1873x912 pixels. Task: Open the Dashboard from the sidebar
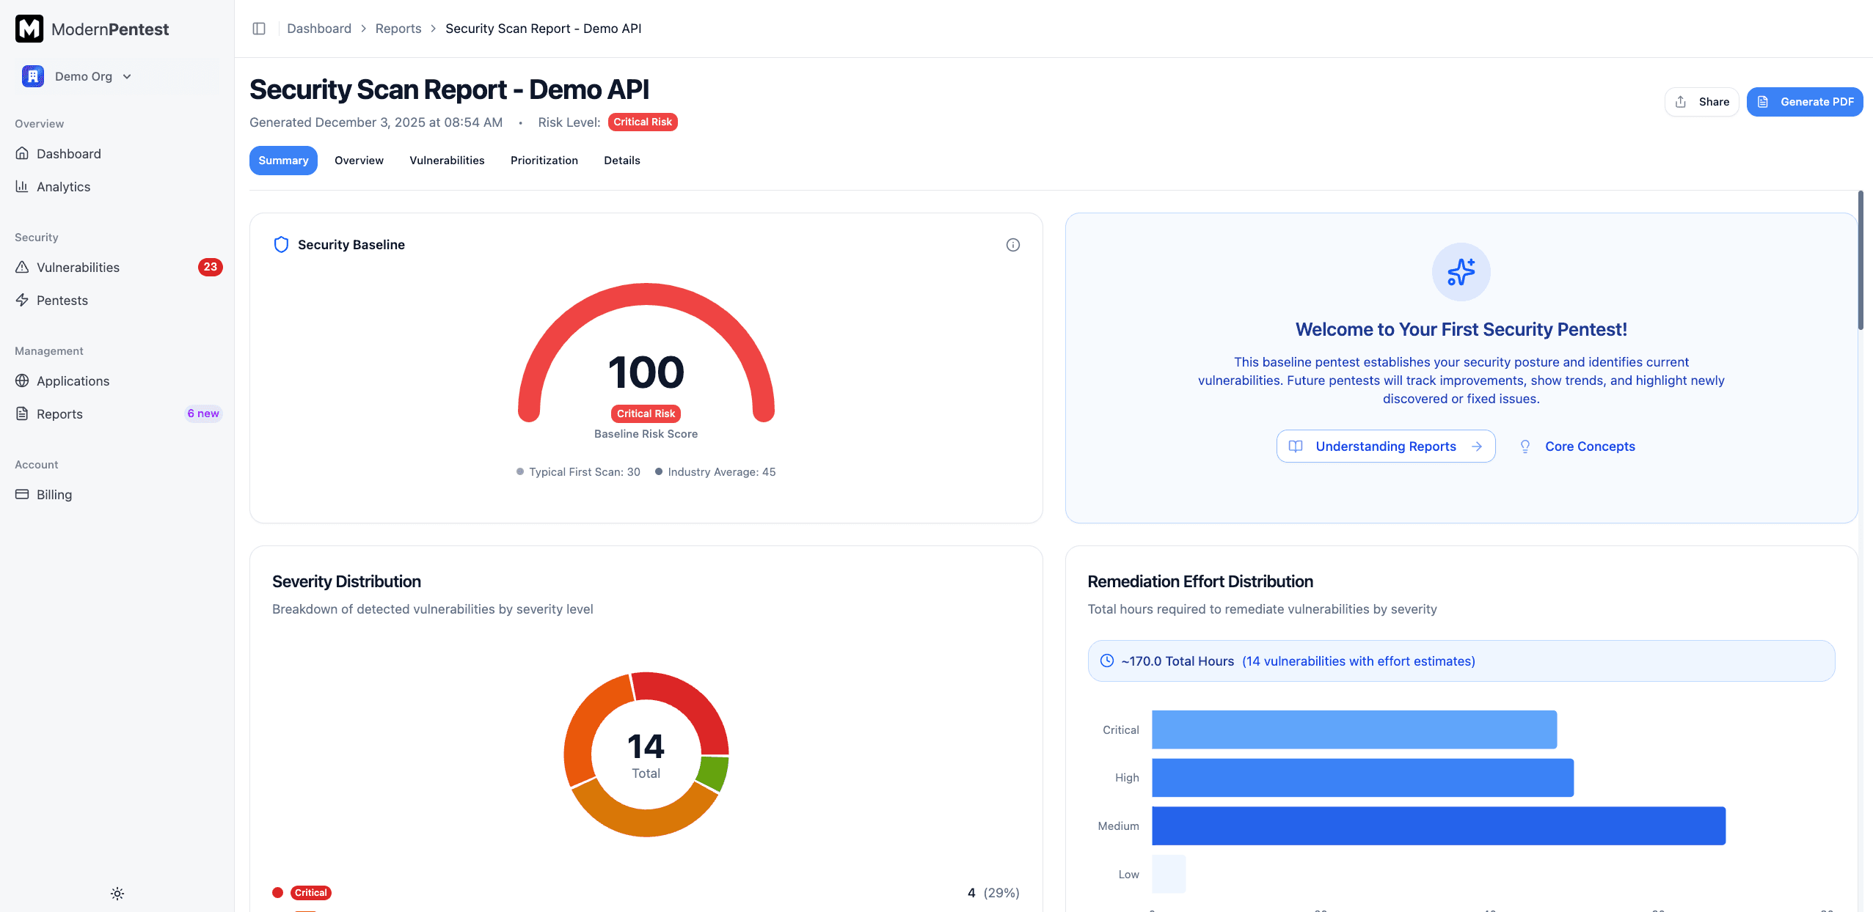click(x=68, y=153)
